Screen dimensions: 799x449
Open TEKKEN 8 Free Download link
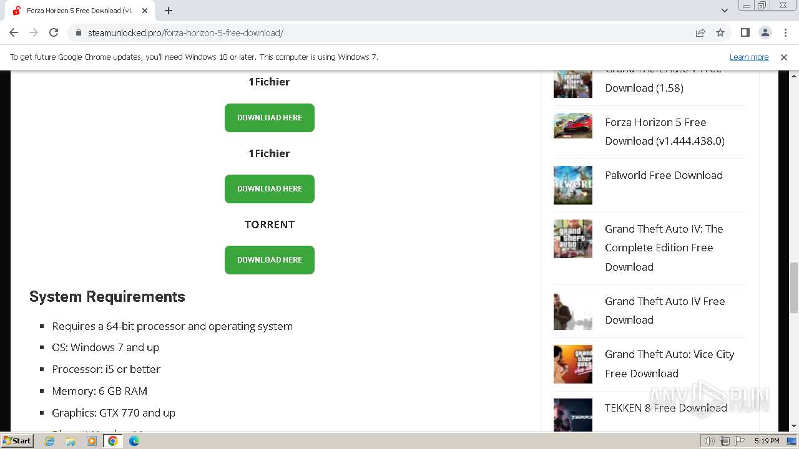click(665, 408)
